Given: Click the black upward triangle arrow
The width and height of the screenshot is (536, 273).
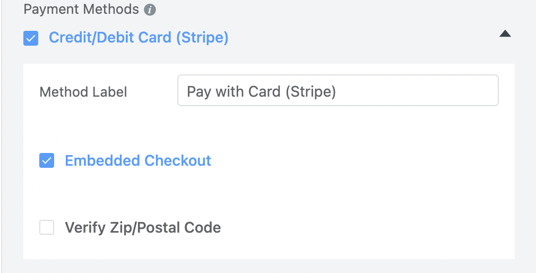Looking at the screenshot, I should click(505, 33).
